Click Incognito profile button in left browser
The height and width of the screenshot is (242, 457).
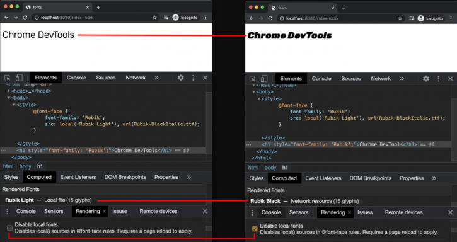pyautogui.click(x=185, y=18)
